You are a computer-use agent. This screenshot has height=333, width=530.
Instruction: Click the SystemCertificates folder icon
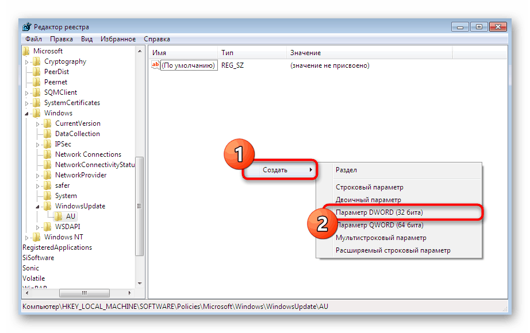tap(37, 103)
